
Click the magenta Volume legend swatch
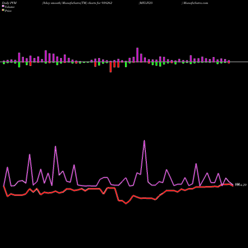pyautogui.click(x=3, y=6)
